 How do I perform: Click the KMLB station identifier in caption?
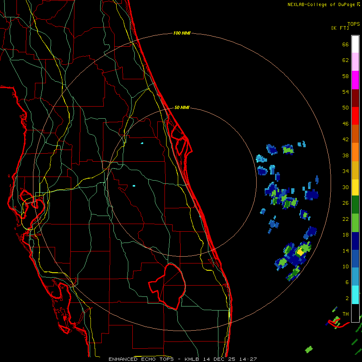coord(193,359)
